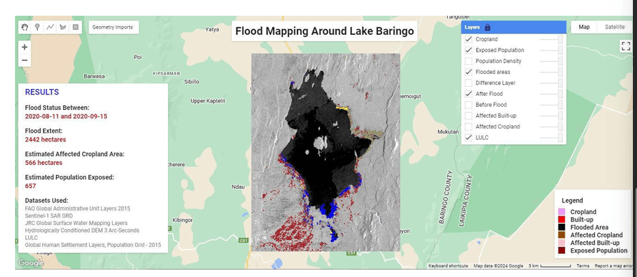This screenshot has height=277, width=637.
Task: Click the Flooded Area legend black swatch
Action: 562,227
